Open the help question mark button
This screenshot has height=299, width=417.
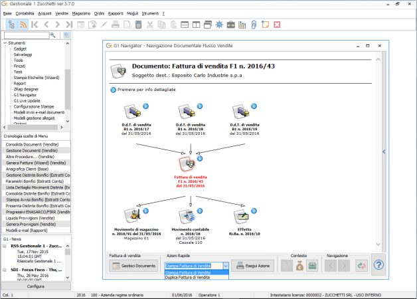pos(378,265)
